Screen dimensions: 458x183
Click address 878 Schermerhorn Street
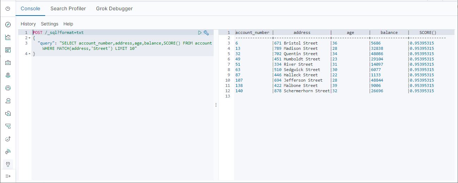[x=302, y=91]
